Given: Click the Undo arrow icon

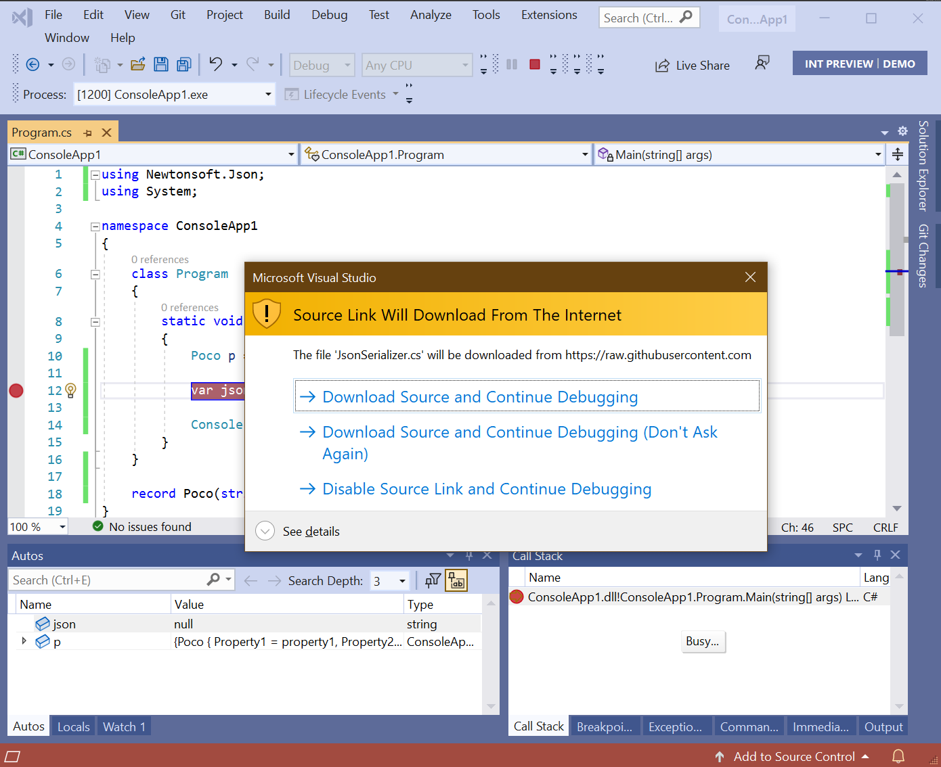Looking at the screenshot, I should coord(215,64).
